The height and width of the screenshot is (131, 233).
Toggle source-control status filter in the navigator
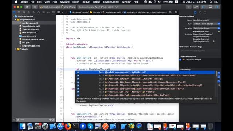tap(54, 120)
